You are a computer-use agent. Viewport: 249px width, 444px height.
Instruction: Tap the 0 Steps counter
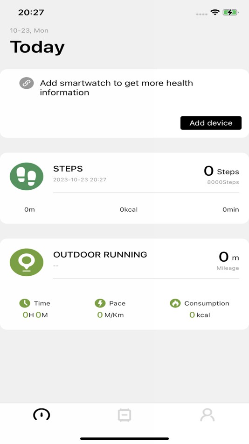221,171
